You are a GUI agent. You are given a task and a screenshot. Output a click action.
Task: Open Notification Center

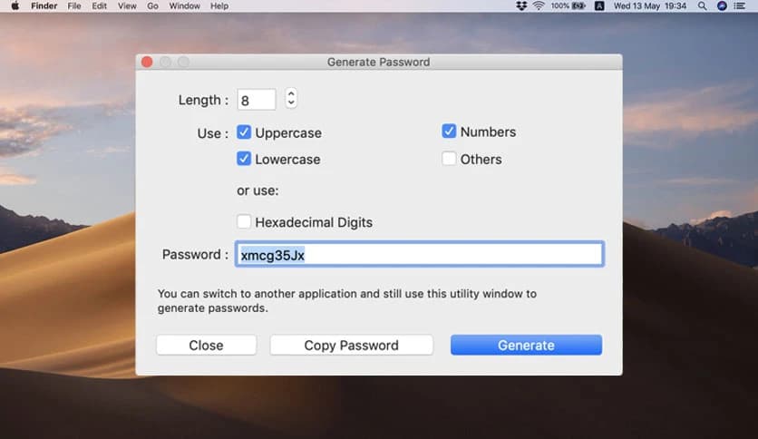point(739,5)
